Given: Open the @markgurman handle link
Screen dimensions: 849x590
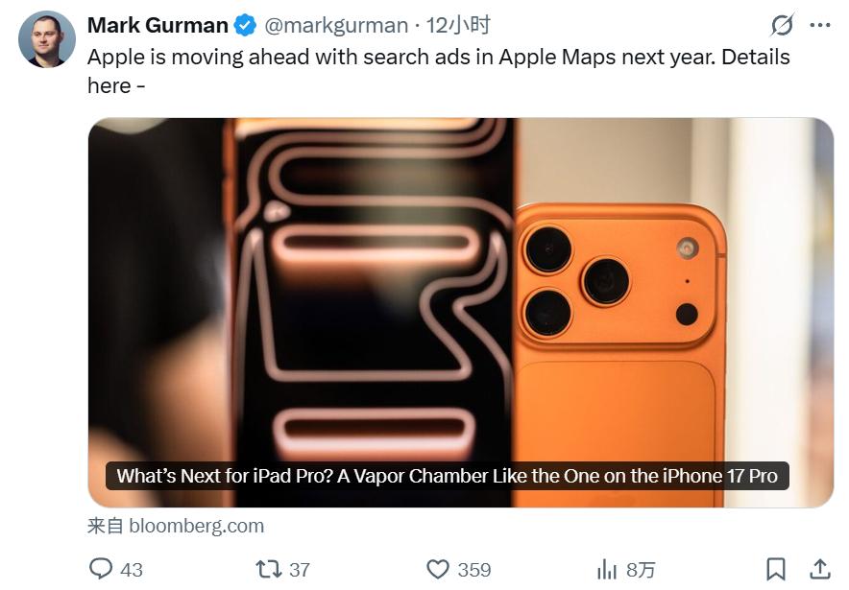Looking at the screenshot, I should [336, 25].
